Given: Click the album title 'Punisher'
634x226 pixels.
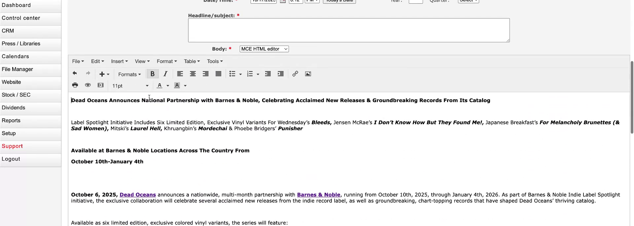Looking at the screenshot, I should coord(290,129).
